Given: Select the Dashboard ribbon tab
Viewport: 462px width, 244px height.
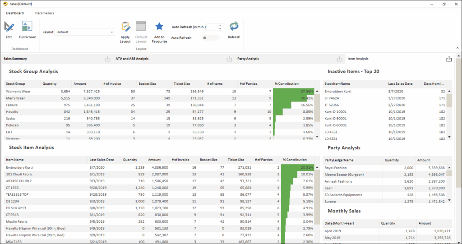Looking at the screenshot, I should [x=15, y=13].
